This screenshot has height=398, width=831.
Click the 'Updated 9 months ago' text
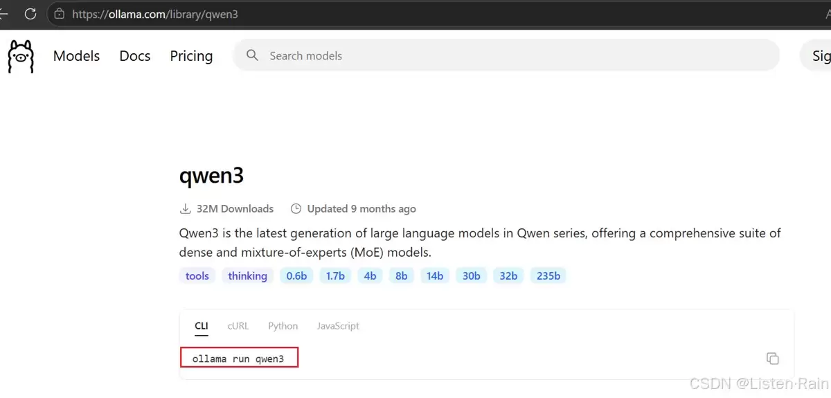pyautogui.click(x=361, y=208)
